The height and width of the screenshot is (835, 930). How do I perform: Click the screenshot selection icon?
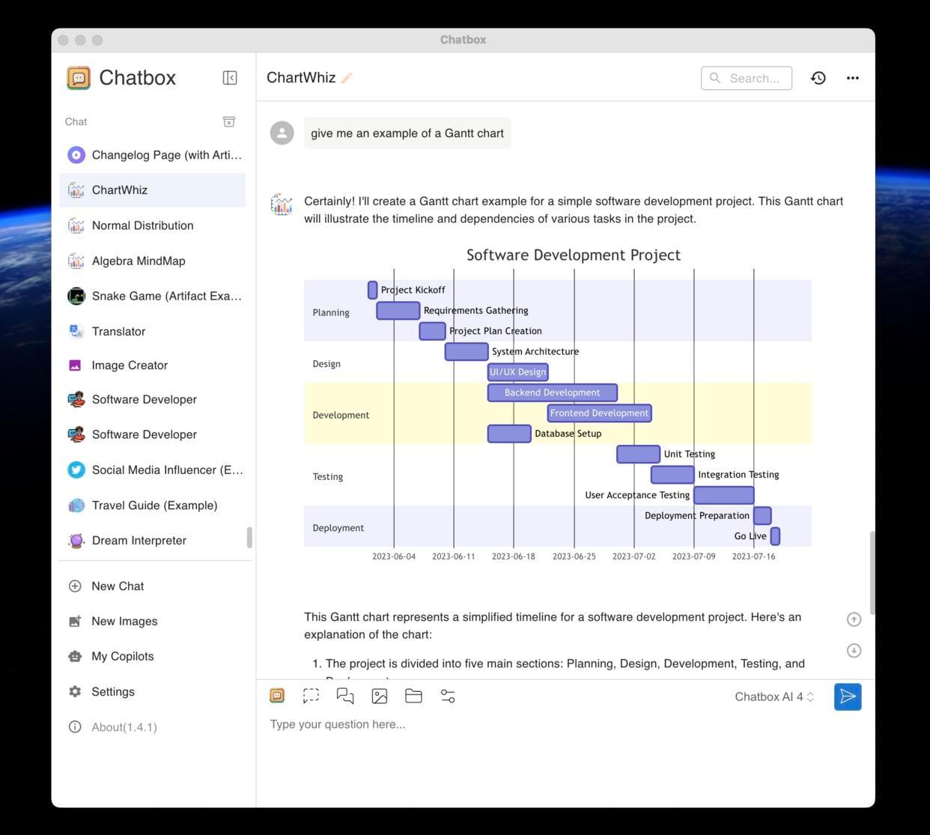pos(310,695)
